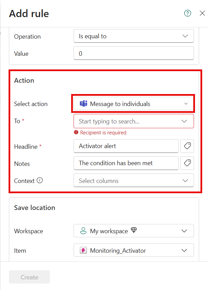Click the red Recipient is required error icon

pos(76,132)
